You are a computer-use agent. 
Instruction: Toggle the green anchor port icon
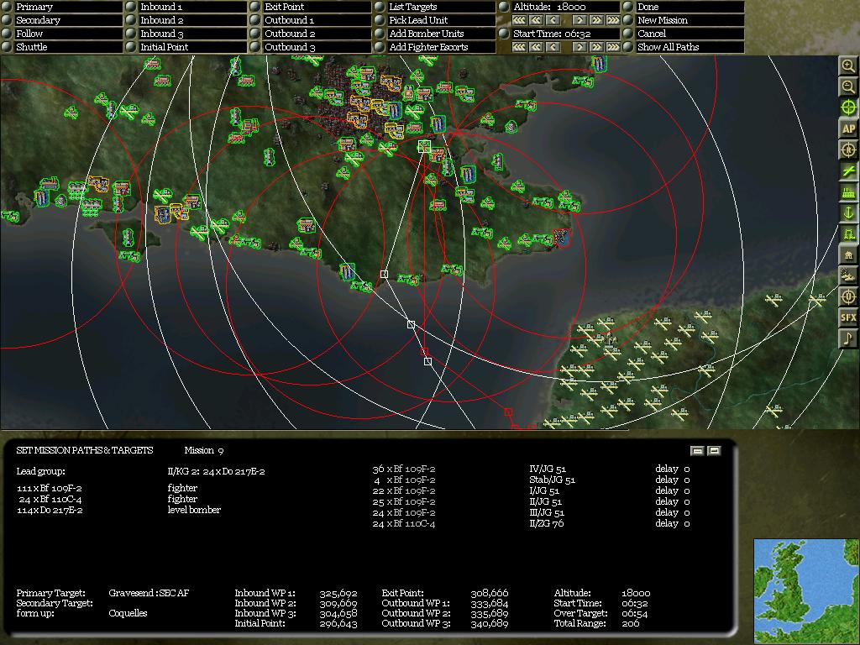848,212
